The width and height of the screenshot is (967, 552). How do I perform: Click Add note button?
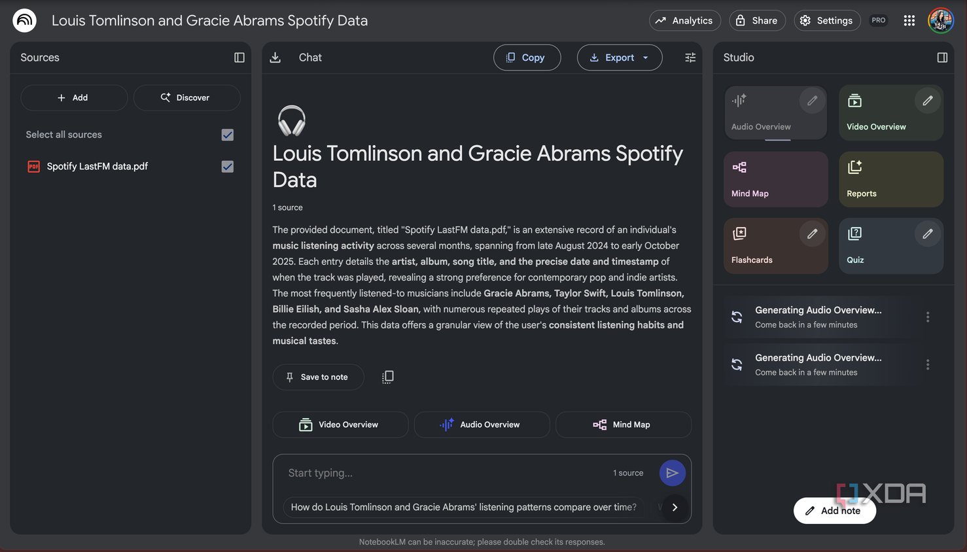point(834,511)
